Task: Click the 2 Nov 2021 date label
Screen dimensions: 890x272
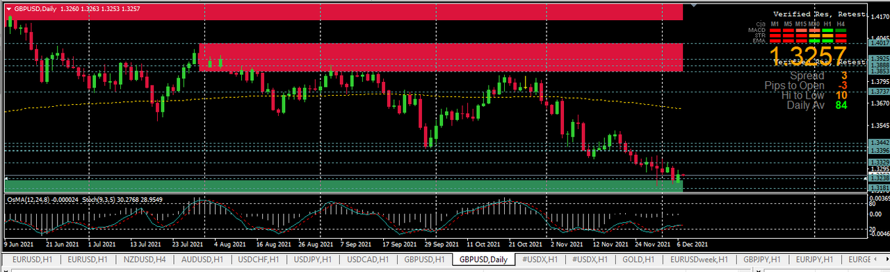Action: (x=567, y=244)
